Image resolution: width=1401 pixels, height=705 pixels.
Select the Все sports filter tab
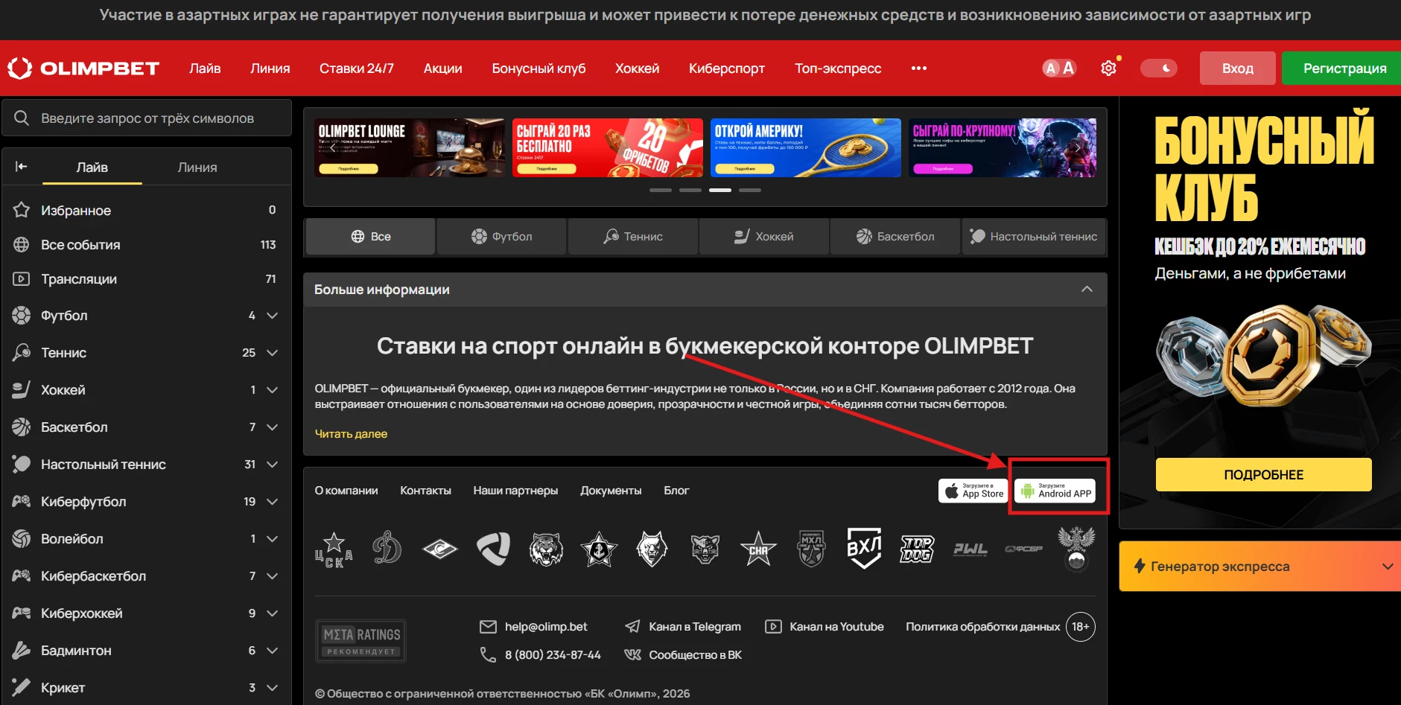coord(370,237)
